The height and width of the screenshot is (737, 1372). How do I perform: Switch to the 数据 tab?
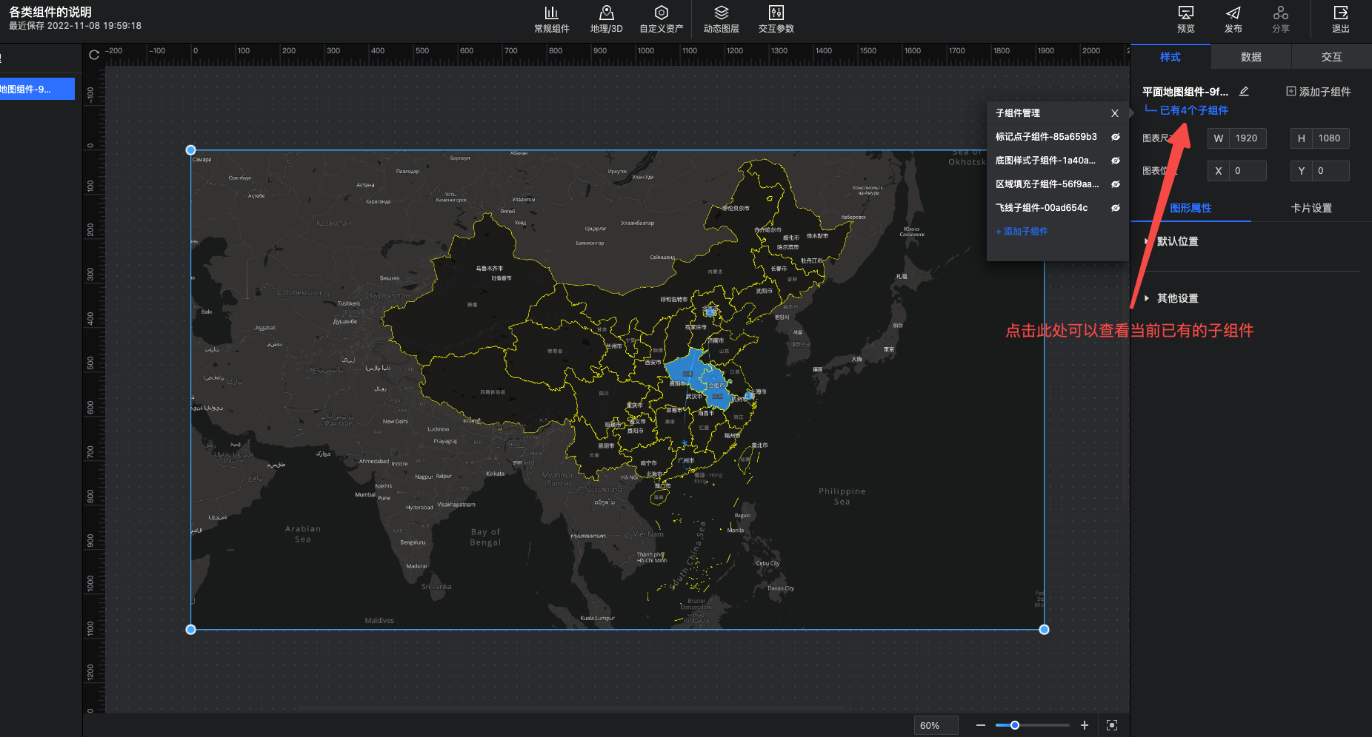(1251, 57)
